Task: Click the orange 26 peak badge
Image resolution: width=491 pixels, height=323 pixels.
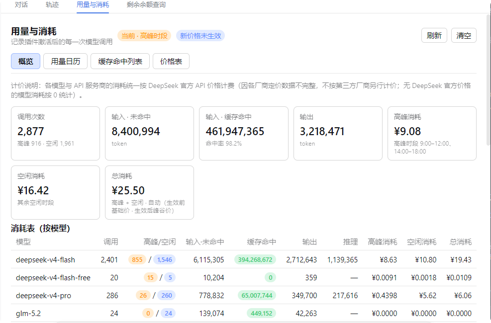Action: (143, 295)
